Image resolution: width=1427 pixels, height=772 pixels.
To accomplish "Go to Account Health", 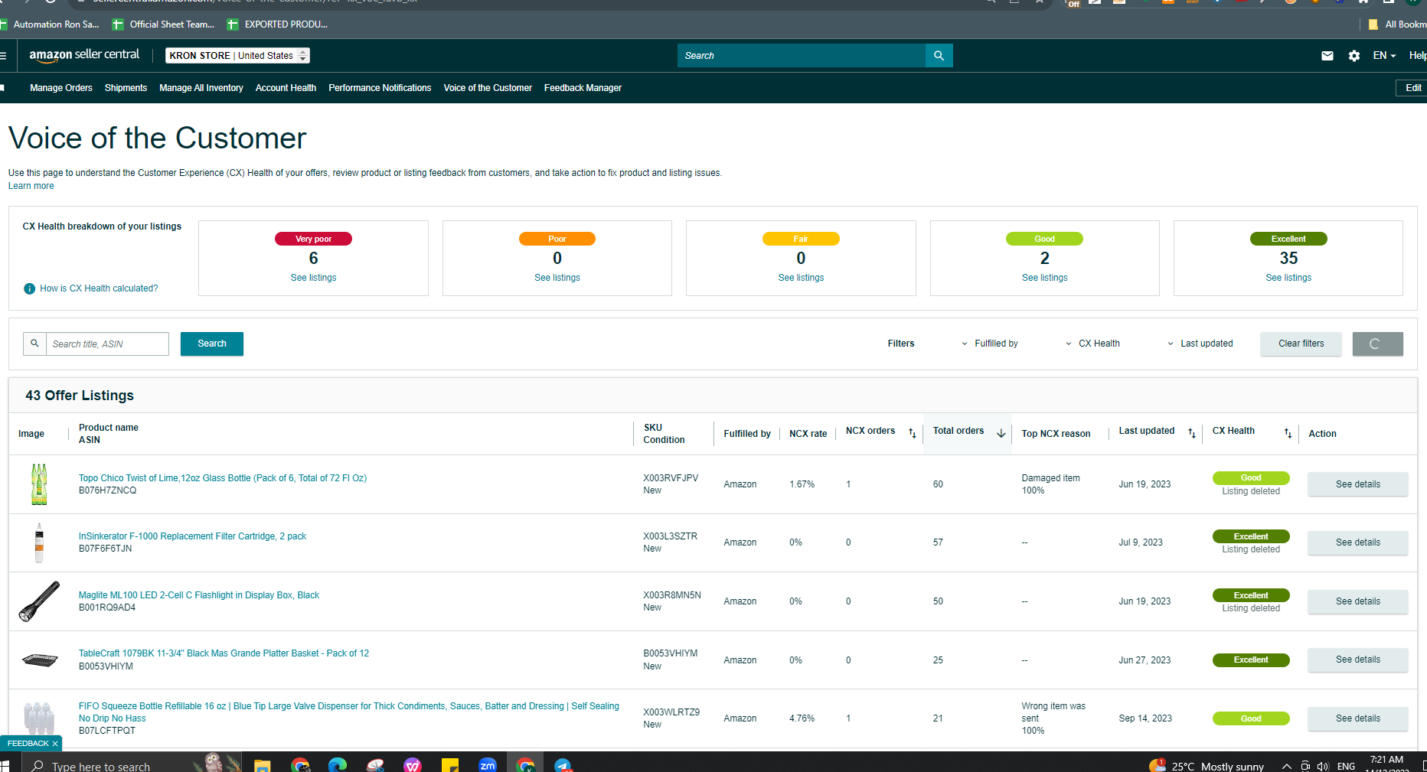I will pyautogui.click(x=286, y=88).
